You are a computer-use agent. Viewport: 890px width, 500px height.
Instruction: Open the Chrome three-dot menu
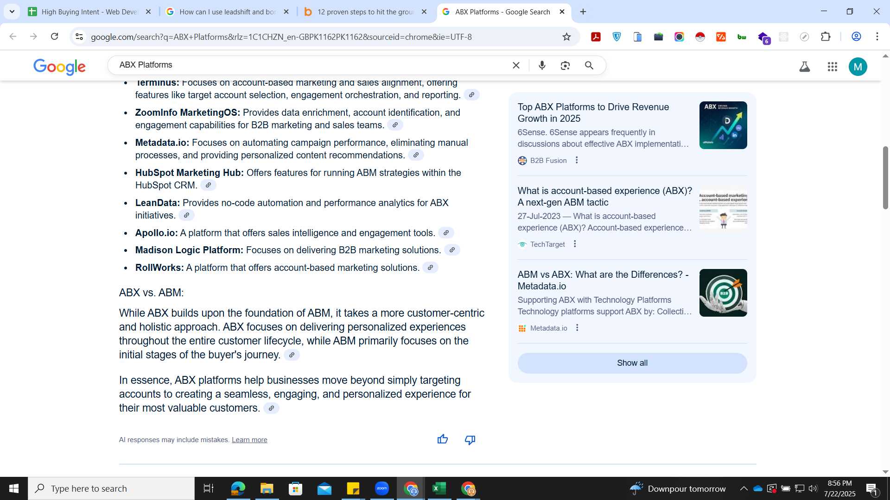coord(877,37)
